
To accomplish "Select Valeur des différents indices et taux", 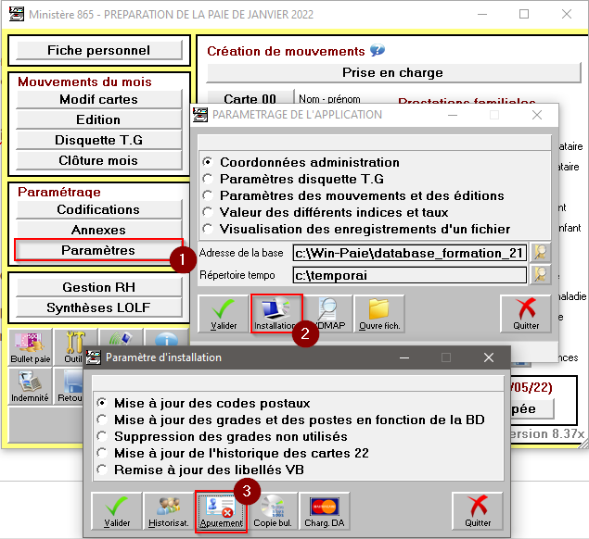I will pyautogui.click(x=208, y=212).
